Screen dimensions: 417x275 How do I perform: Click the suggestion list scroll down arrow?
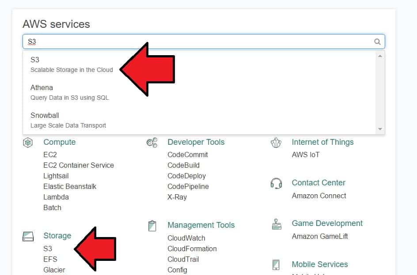coord(380,129)
